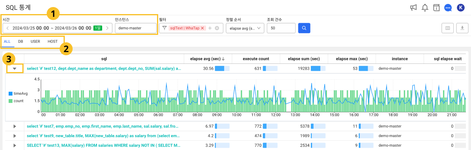The height and width of the screenshot is (150, 471).
Task: Click elapse max value 53
Action: (x=354, y=69)
